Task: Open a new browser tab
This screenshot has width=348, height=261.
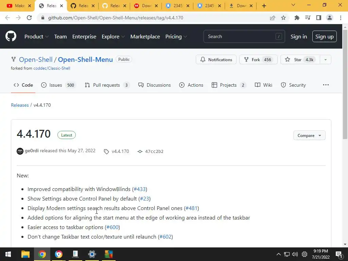Action: [x=264, y=6]
